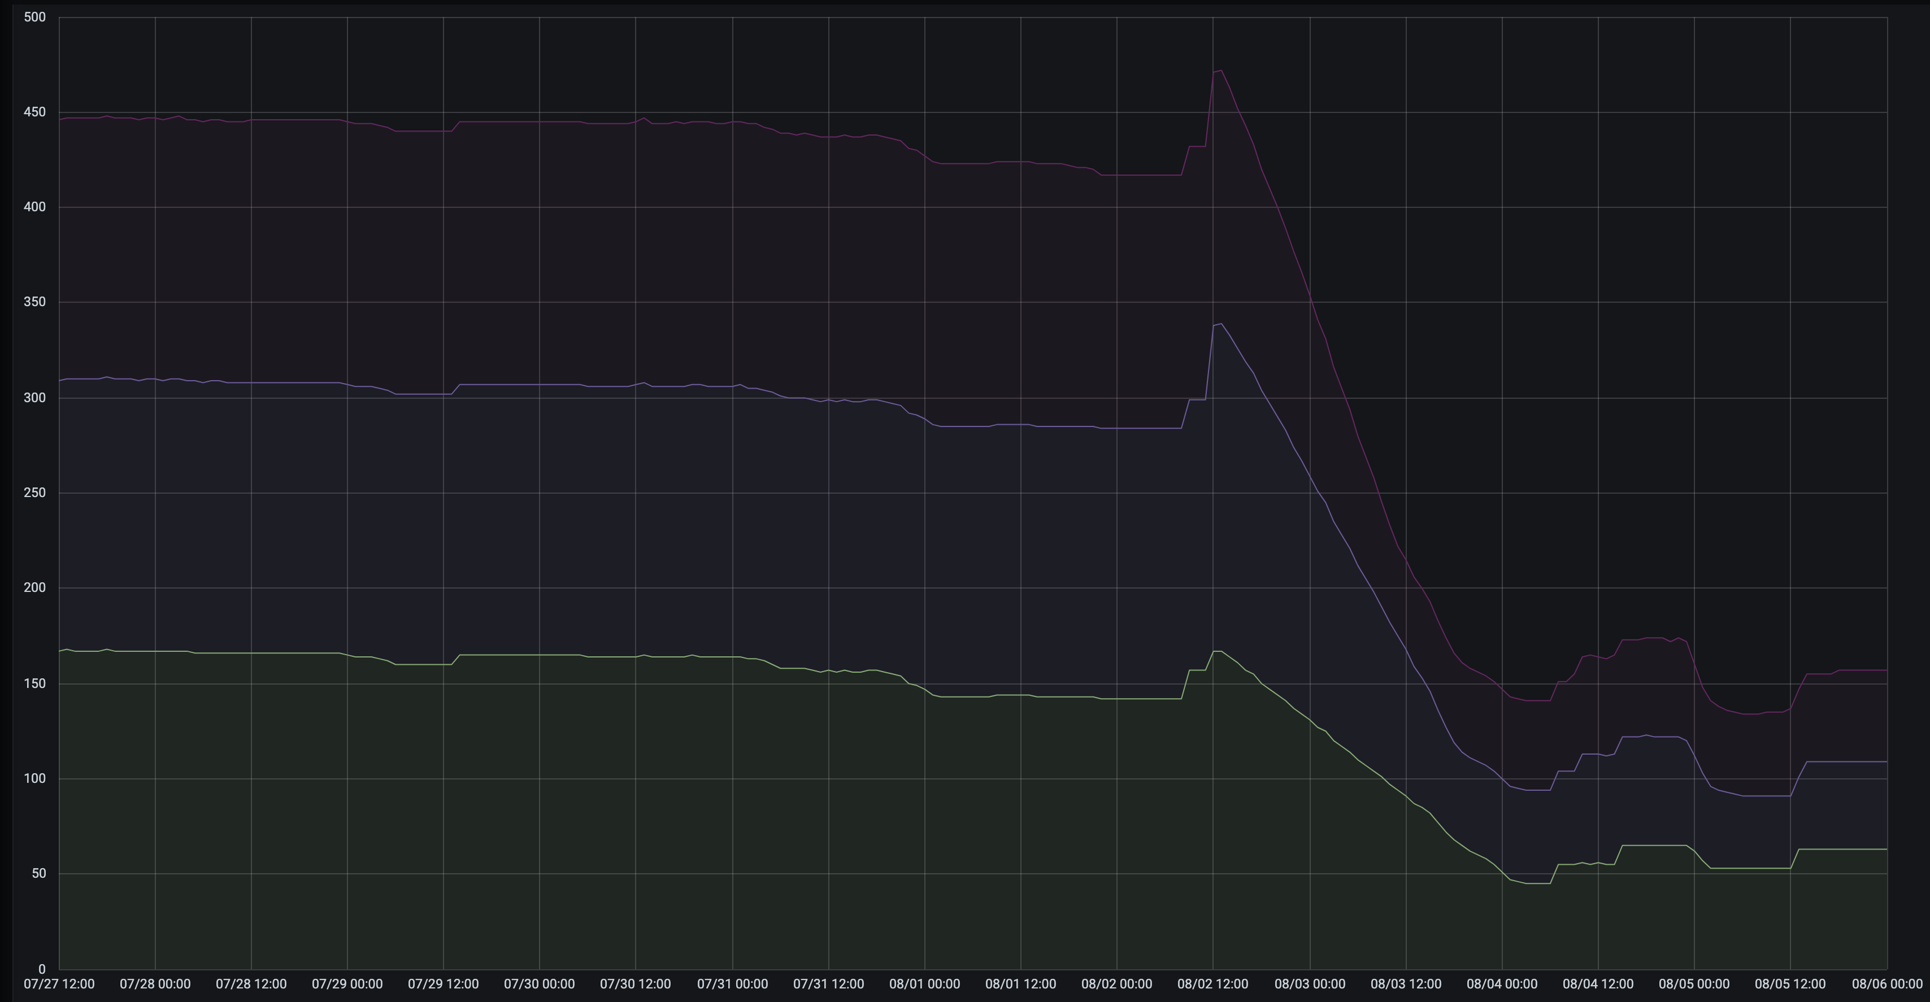Click the 07/28 00:00 time label

click(155, 984)
